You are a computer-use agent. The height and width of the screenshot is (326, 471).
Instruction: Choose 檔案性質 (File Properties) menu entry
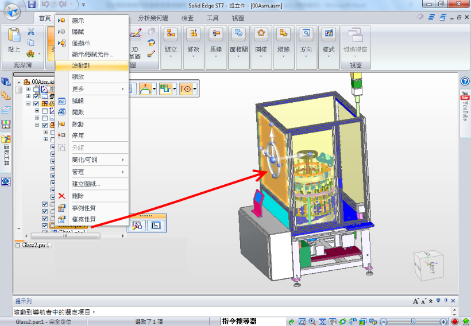[84, 220]
